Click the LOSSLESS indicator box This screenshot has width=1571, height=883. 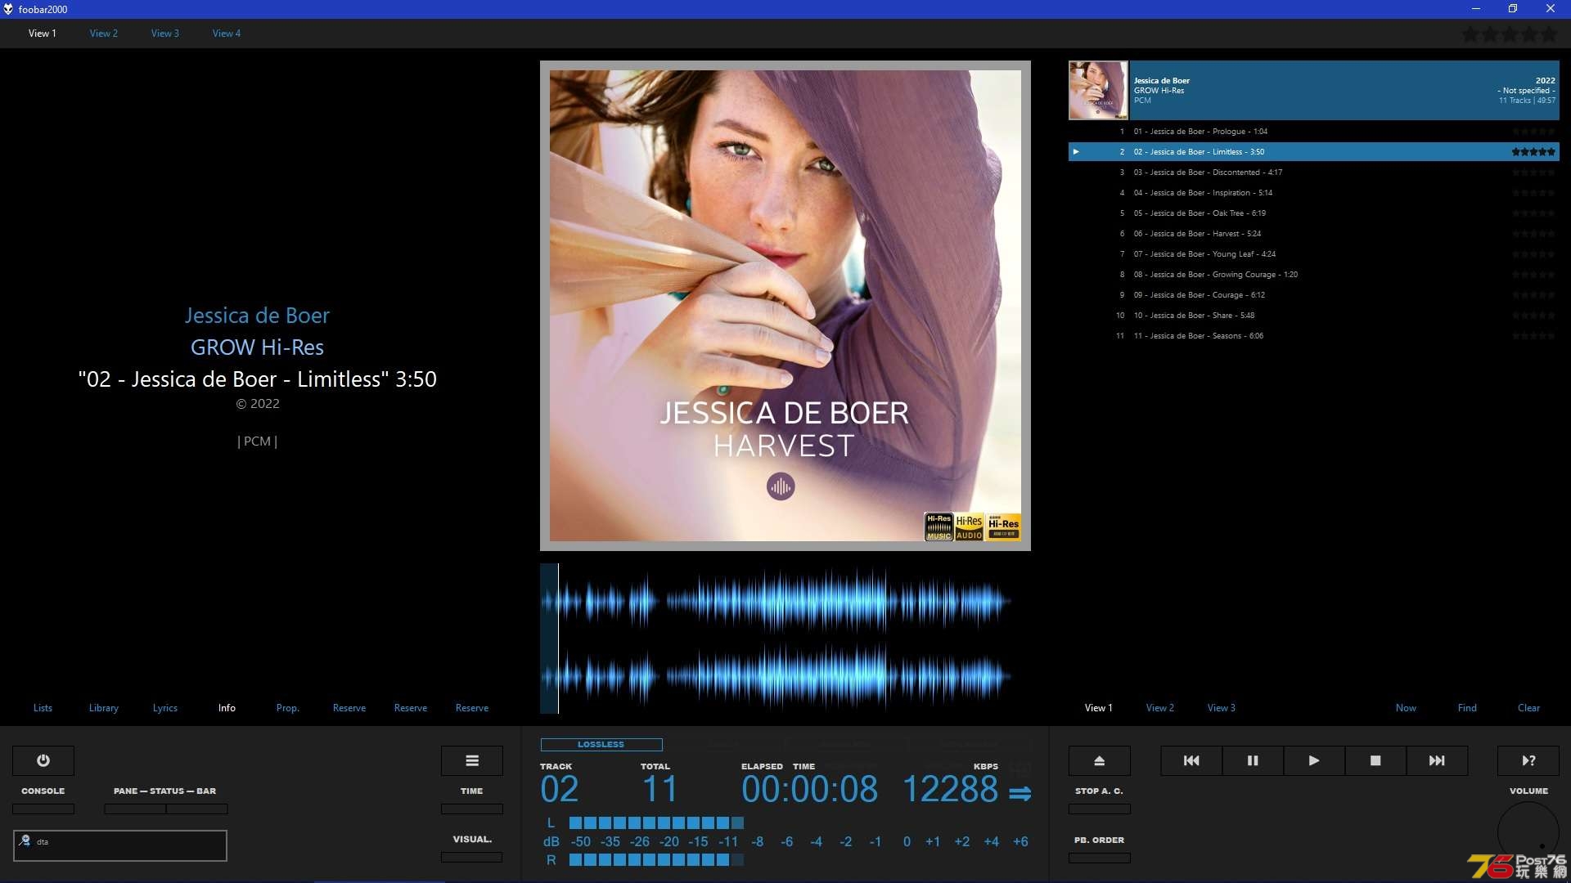pos(601,745)
